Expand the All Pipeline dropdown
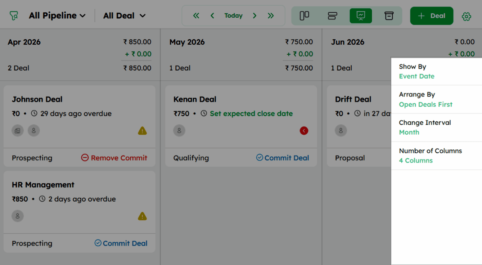Image resolution: width=482 pixels, height=265 pixels. tap(57, 15)
